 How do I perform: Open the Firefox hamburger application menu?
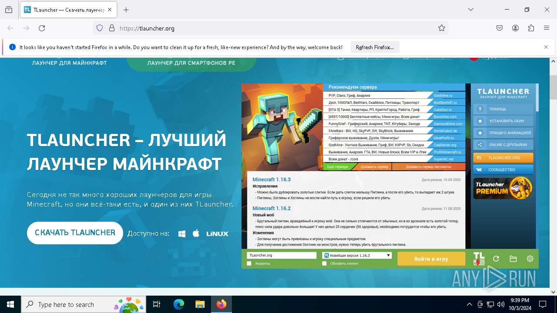click(x=547, y=28)
